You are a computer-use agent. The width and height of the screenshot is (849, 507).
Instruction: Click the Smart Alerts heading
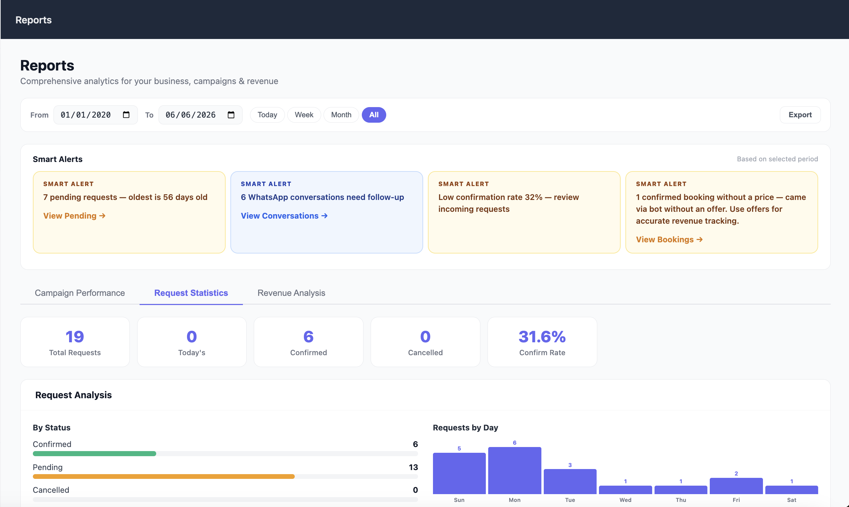pyautogui.click(x=57, y=159)
